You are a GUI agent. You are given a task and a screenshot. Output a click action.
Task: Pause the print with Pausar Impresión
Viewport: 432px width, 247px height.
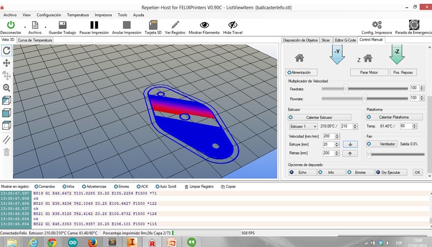[94, 25]
